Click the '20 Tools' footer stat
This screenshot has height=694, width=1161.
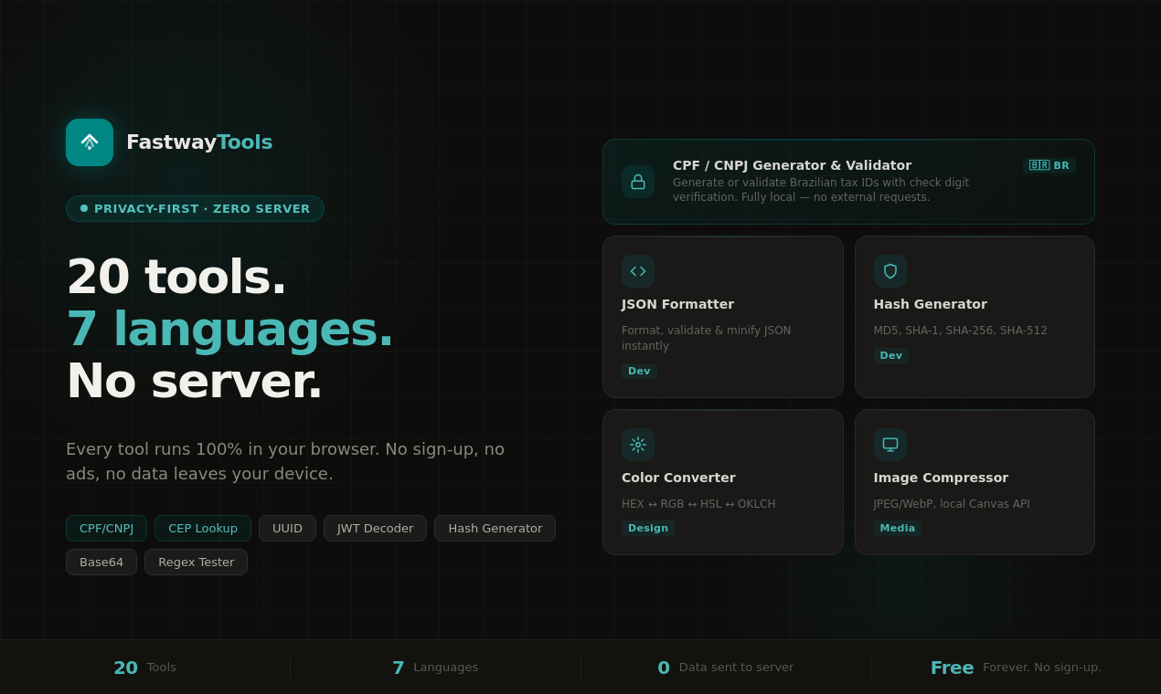pos(144,668)
